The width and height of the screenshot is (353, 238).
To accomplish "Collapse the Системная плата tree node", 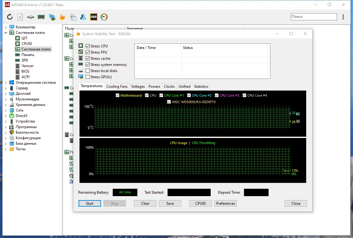I will pos(6,33).
